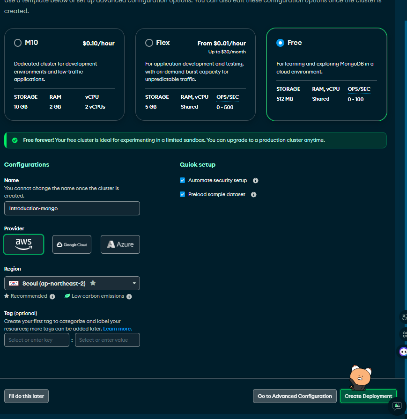Click From $0.01/hour price text

222,43
